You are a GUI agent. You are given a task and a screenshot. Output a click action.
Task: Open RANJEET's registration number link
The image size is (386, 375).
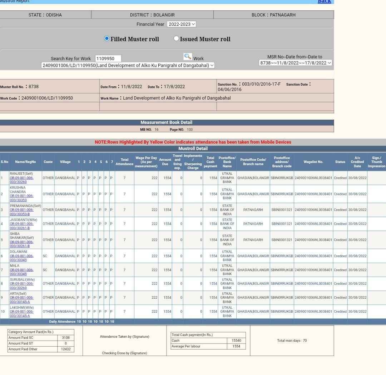point(22,180)
